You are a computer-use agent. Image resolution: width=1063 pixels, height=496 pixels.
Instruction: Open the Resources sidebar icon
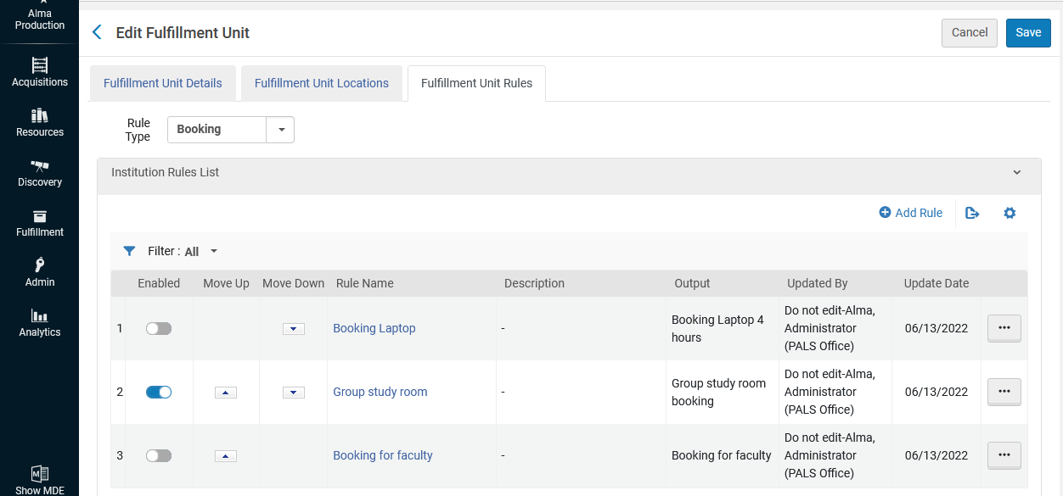point(39,121)
